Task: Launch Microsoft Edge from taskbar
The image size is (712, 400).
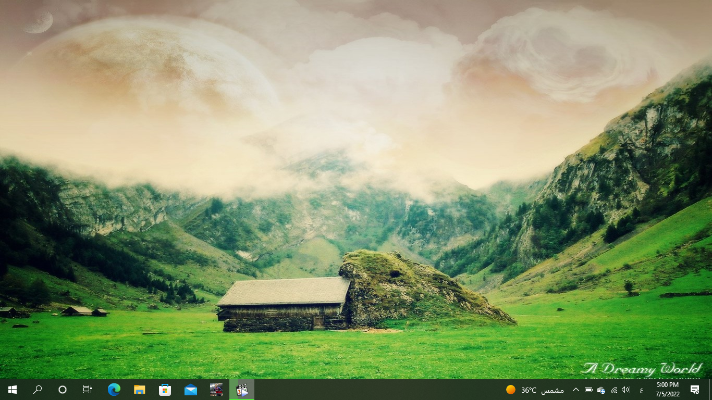Action: [x=114, y=390]
